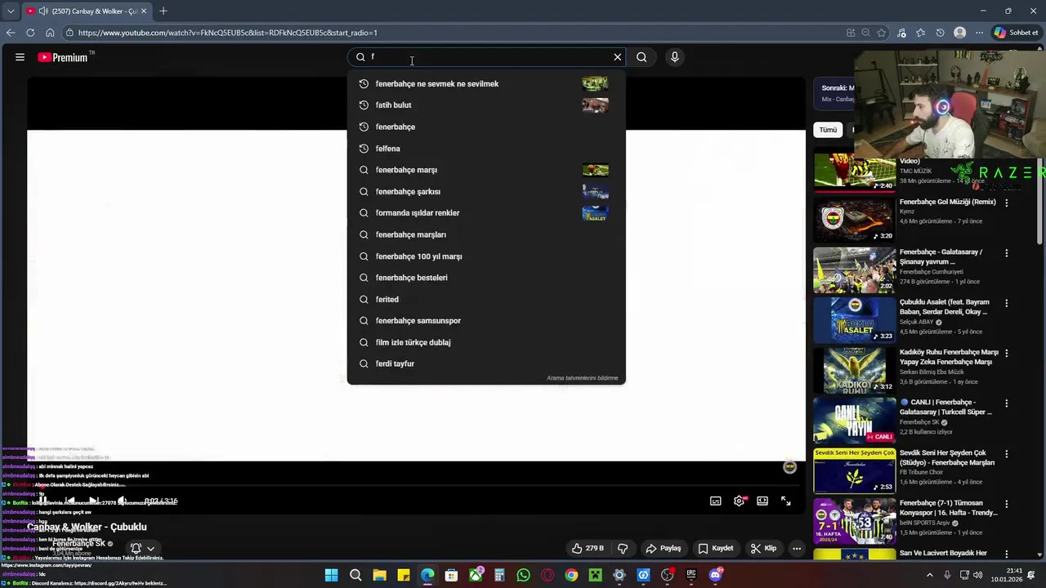Open the Windows Start menu
Viewport: 1046px width, 588px height.
click(331, 575)
